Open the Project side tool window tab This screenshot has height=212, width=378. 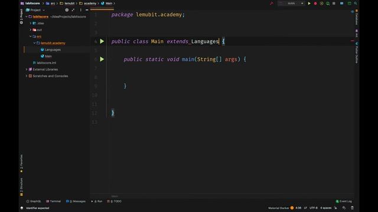click(x=21, y=16)
